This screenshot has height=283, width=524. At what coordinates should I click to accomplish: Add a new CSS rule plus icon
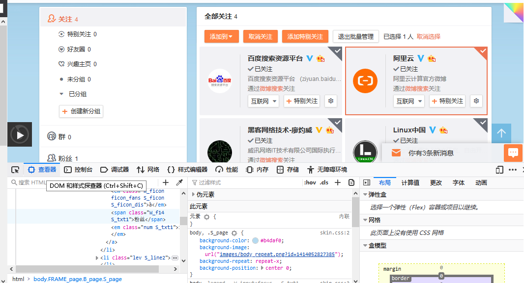click(338, 182)
